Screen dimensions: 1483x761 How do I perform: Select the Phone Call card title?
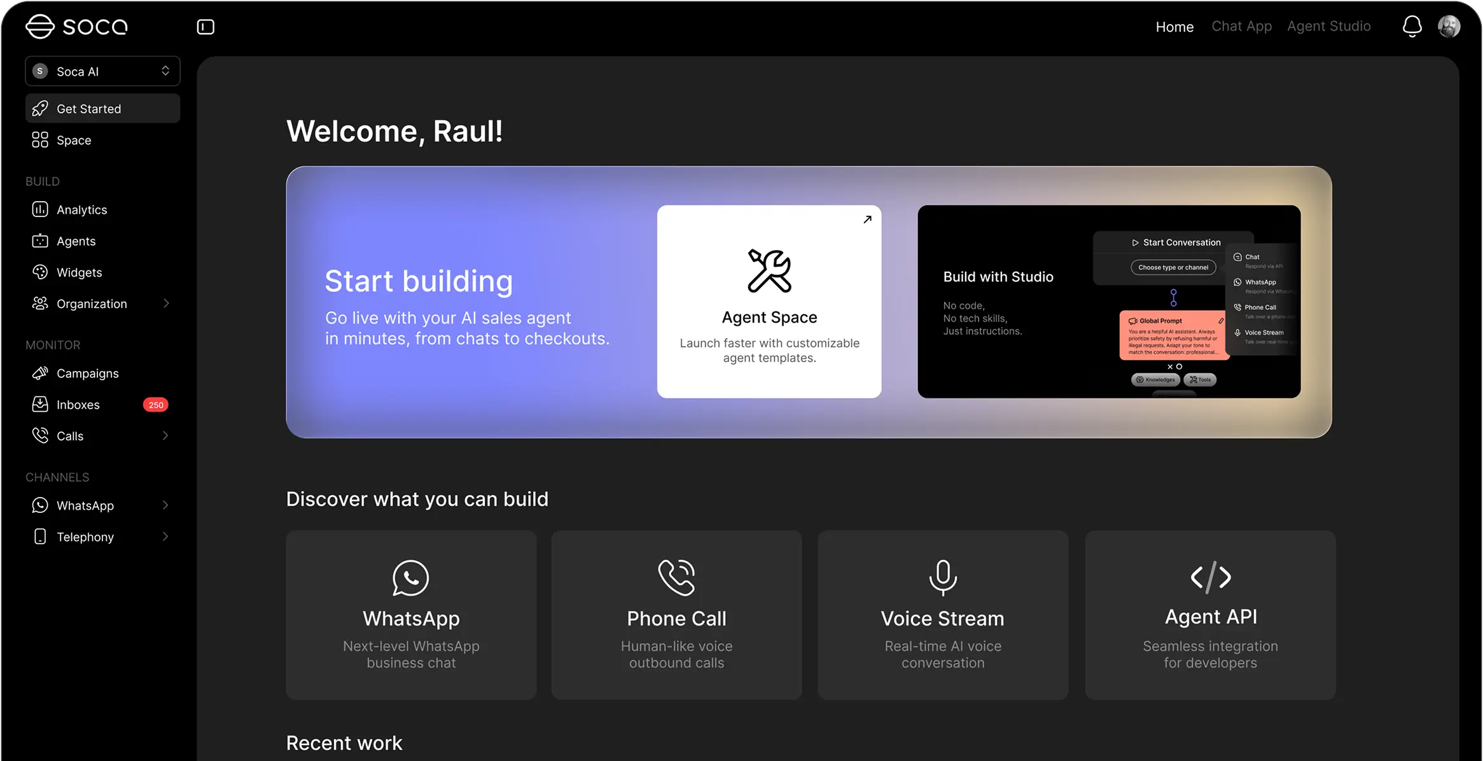[676, 618]
